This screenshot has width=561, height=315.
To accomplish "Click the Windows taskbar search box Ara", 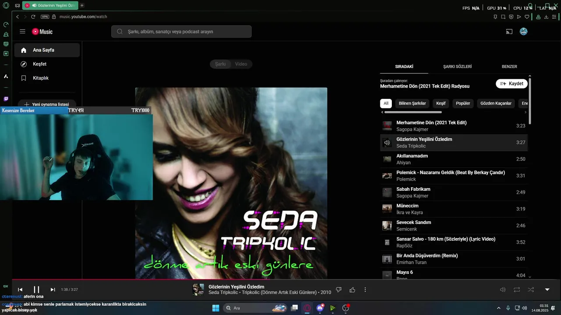I will [256, 308].
